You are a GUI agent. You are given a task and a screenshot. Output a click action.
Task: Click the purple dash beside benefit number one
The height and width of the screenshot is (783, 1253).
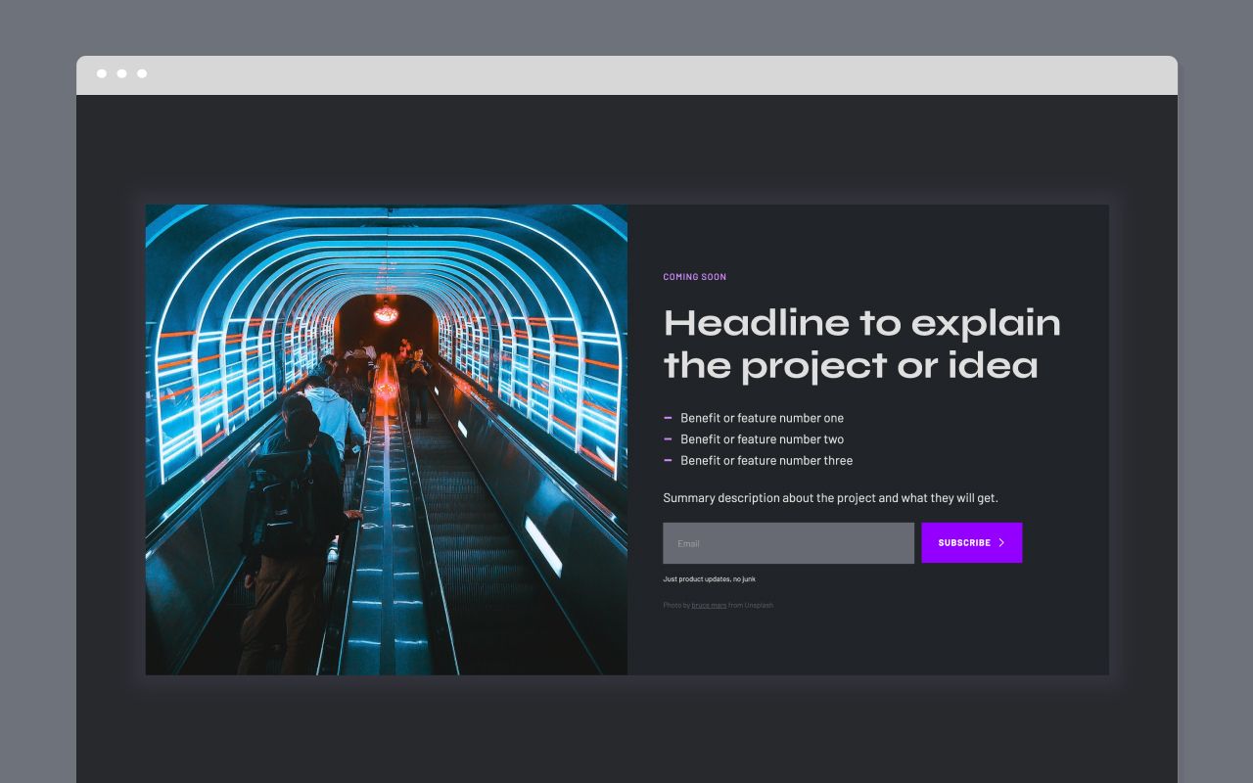coord(669,418)
